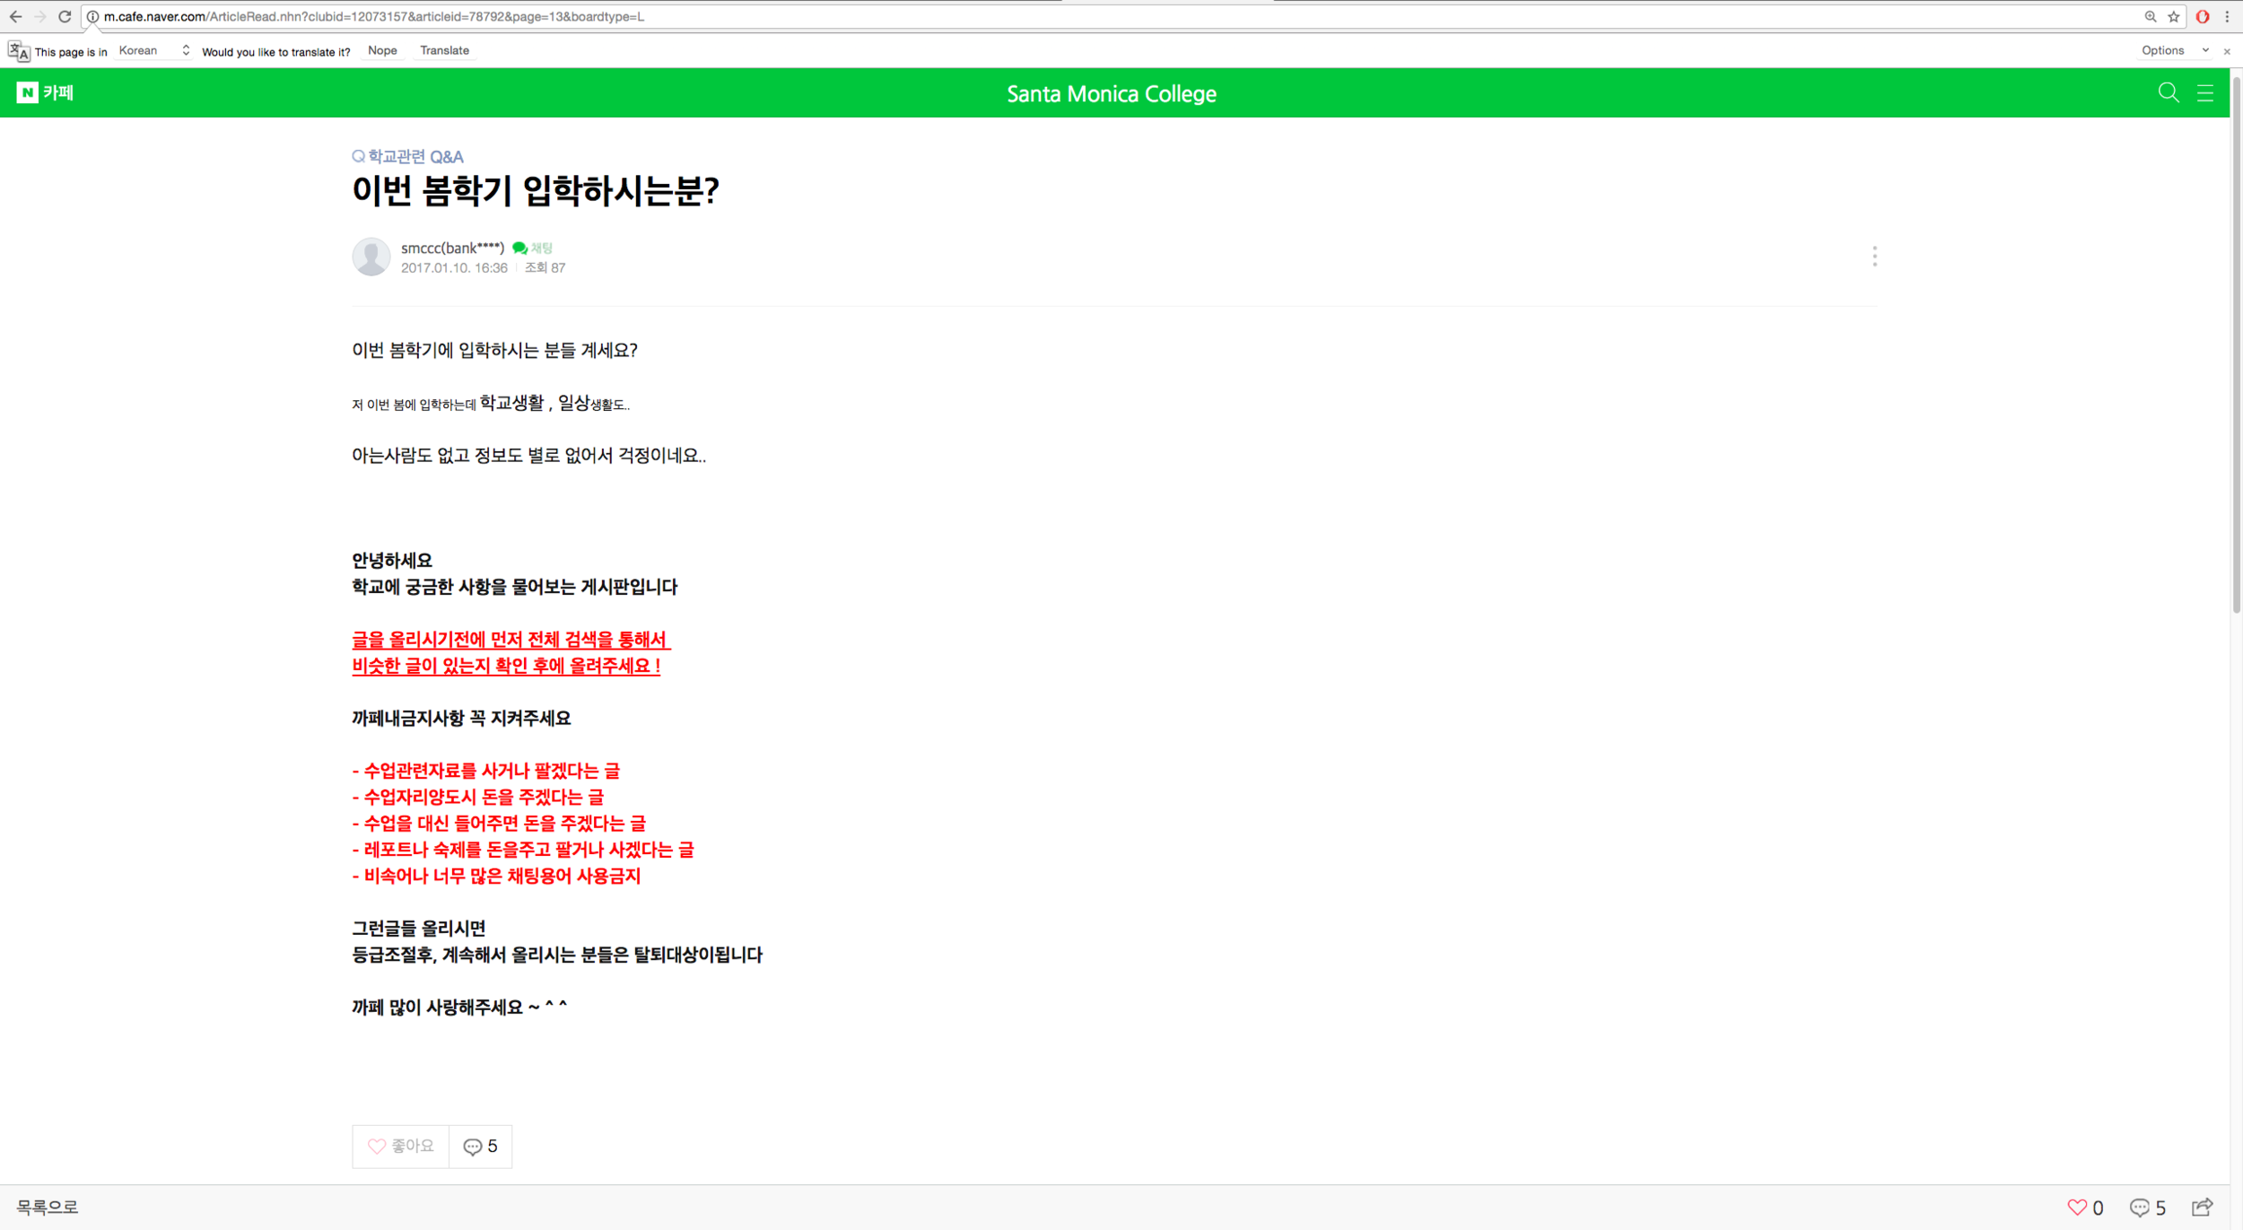Screen dimensions: 2243x1230
Task: Open the cafe hamburger menu
Action: 2205,93
